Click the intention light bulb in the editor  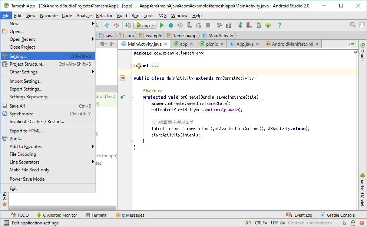click(139, 65)
